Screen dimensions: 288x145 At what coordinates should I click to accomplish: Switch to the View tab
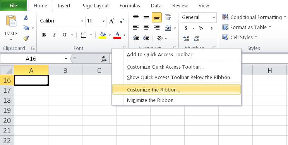[204, 6]
